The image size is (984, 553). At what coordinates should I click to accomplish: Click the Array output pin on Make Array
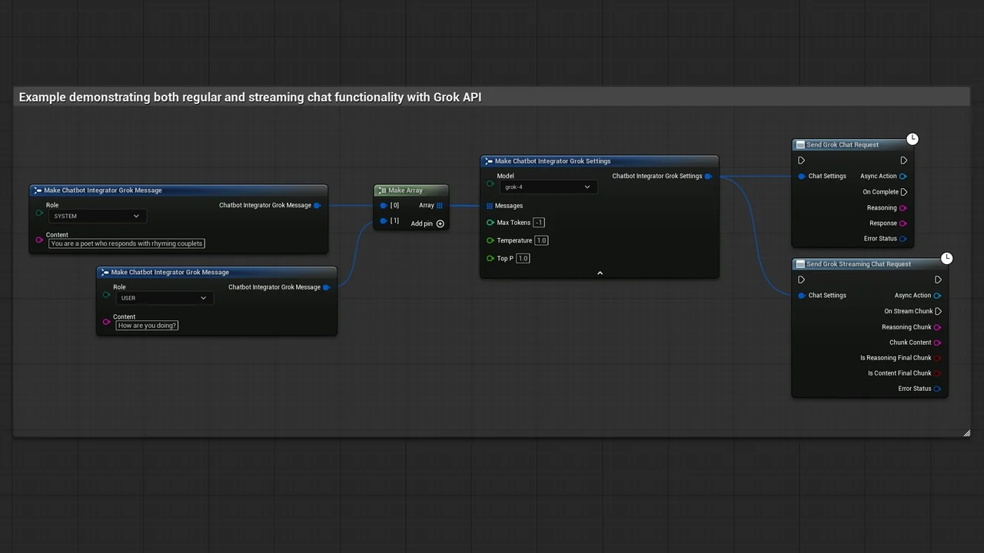(439, 206)
